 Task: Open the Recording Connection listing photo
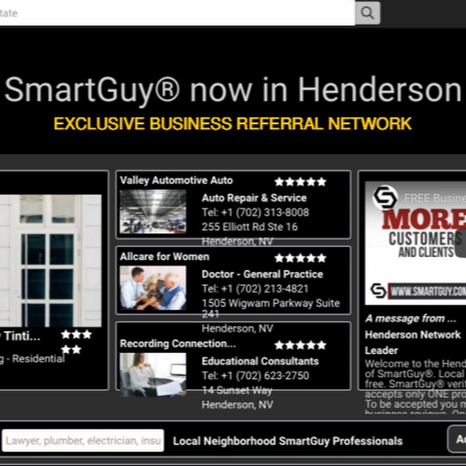(153, 374)
